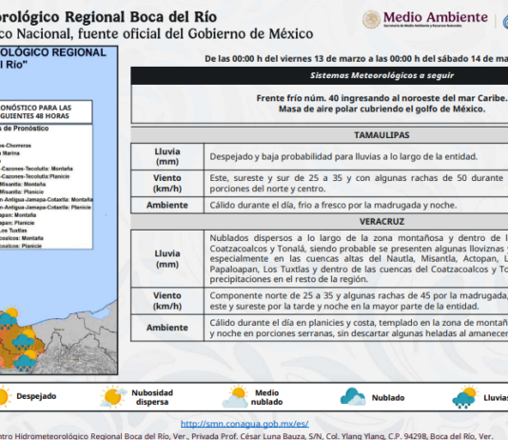Click the 'Nubosidad dispersa' legend label
This screenshot has width=508, height=440.
(152, 397)
